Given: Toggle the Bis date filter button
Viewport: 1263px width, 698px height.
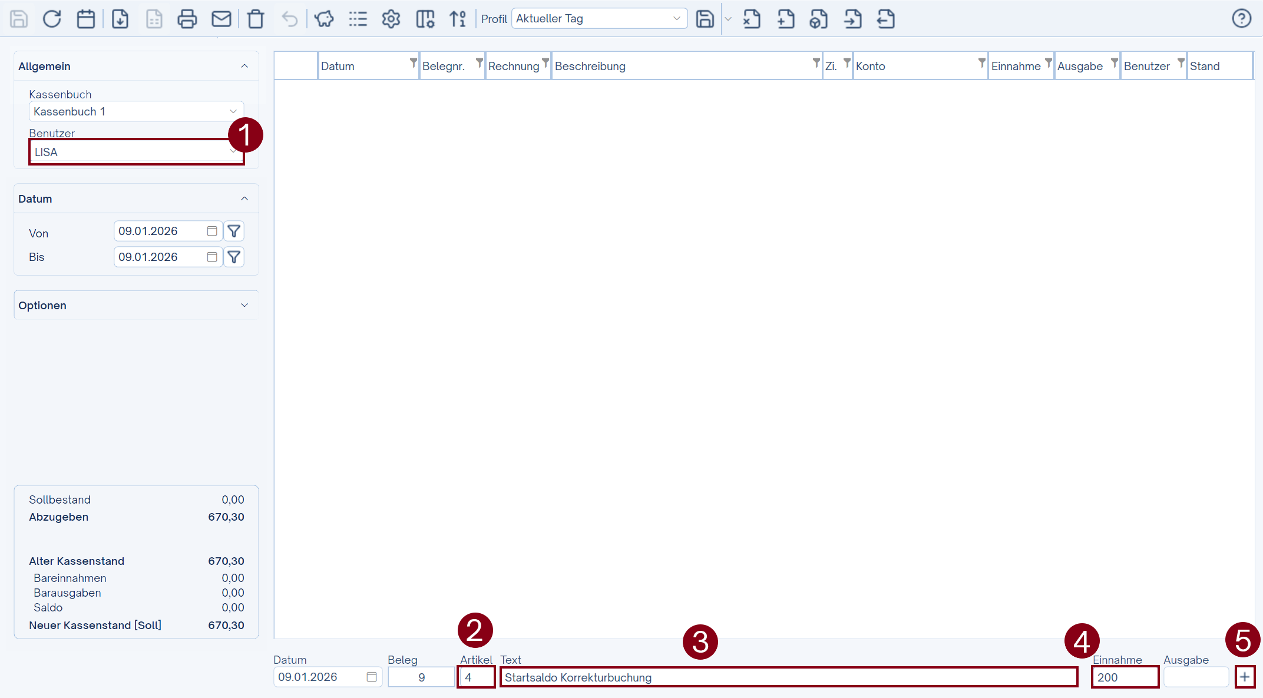Looking at the screenshot, I should (234, 257).
